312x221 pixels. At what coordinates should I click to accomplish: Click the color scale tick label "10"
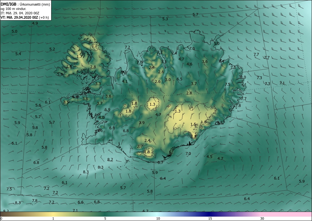(x=158, y=219)
